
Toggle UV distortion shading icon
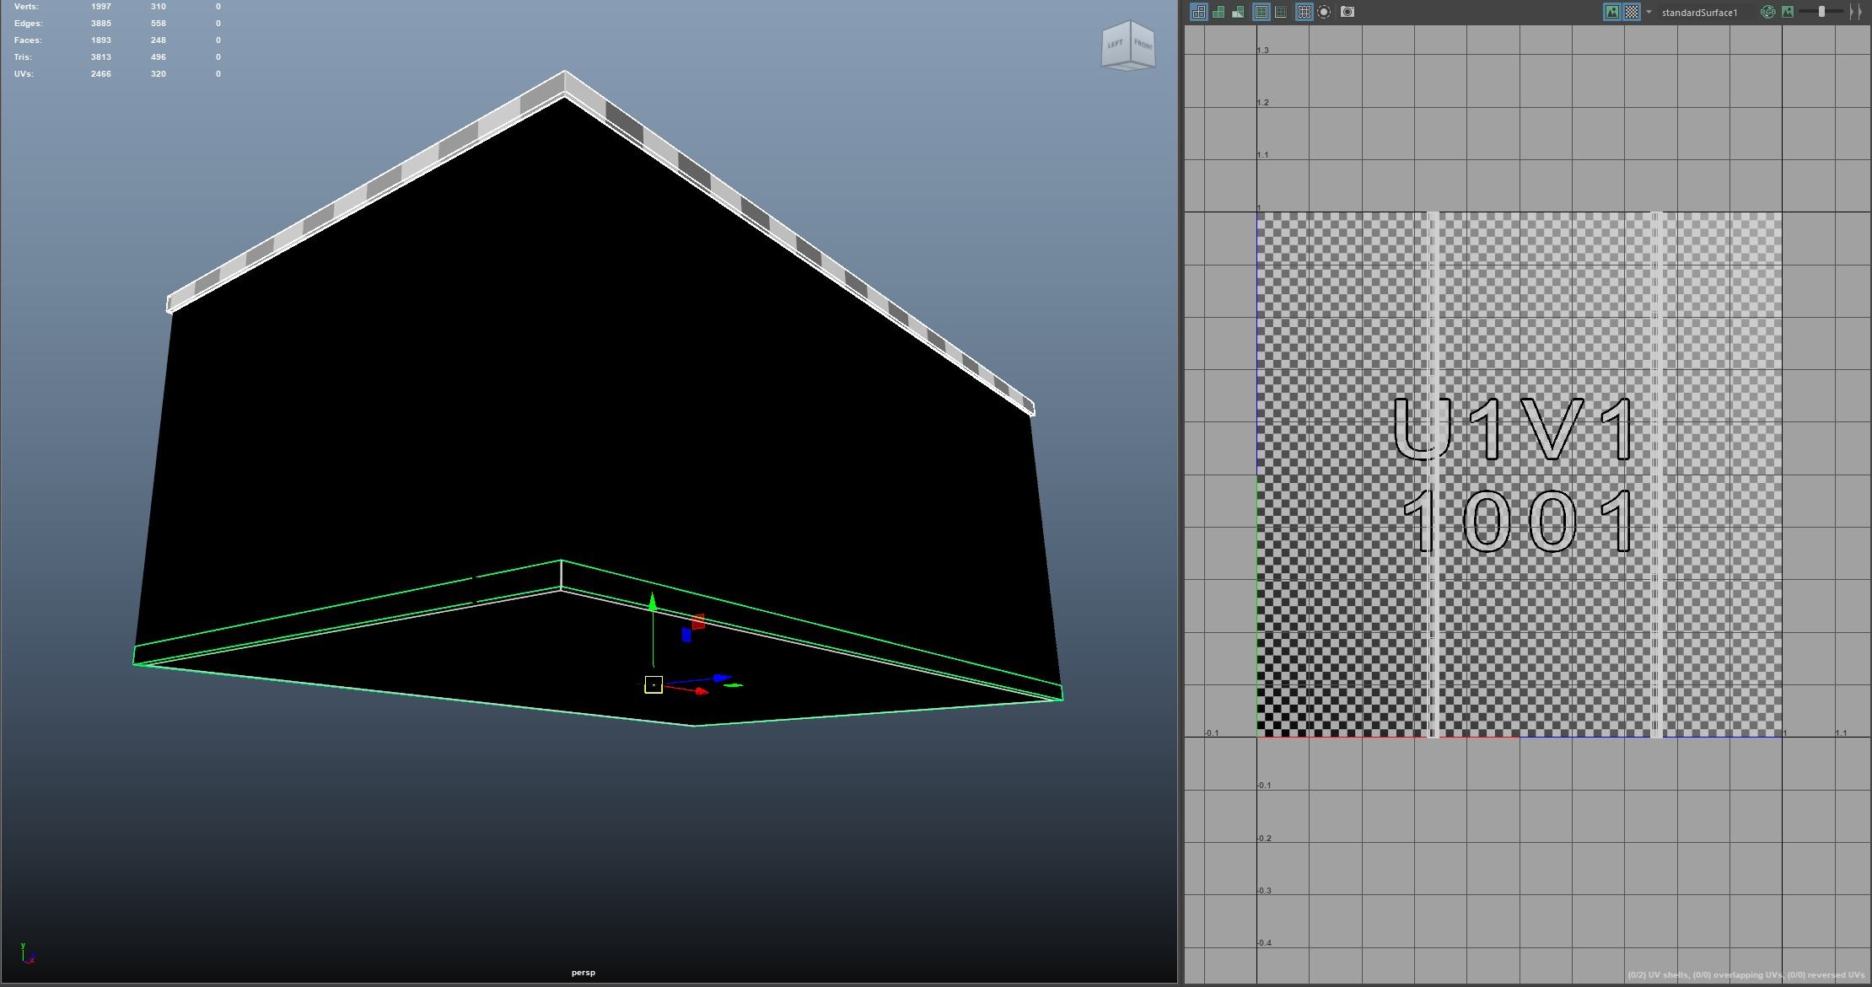1238,12
